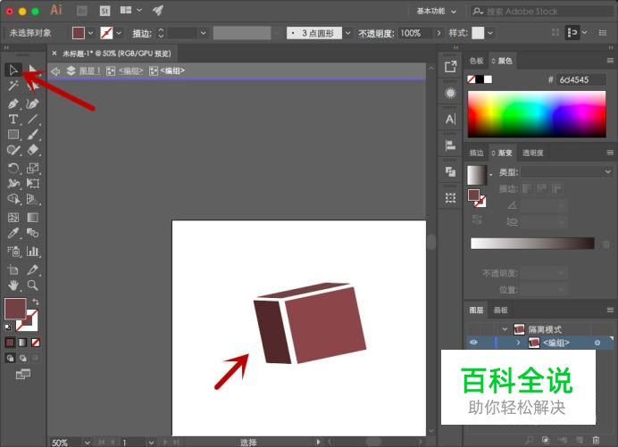Switch to the 透明度 panel tab
Viewport: 618px width, 447px height.
(533, 153)
